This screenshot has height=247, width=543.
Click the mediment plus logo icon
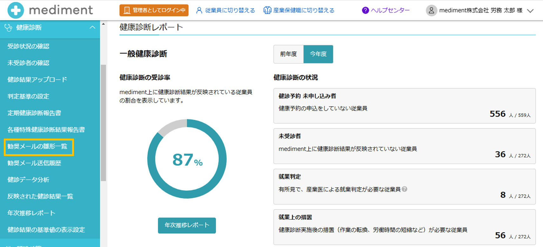click(x=16, y=10)
